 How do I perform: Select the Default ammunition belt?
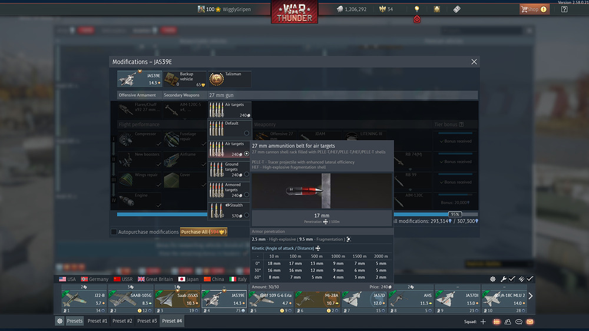point(230,128)
